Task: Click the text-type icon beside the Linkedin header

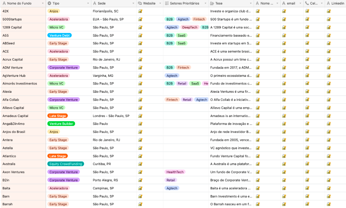Action: 328,3
